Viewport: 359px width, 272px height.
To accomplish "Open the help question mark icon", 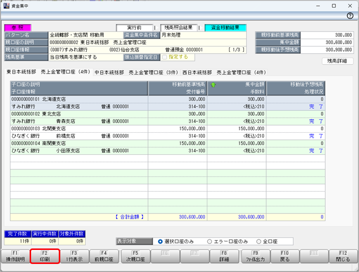I will tap(350, 16).
